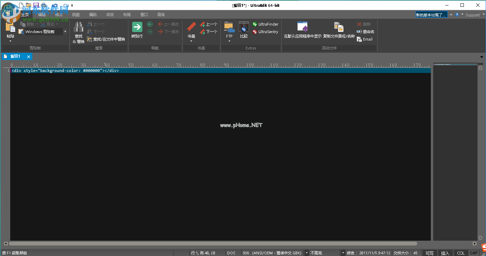Open quick access toolbar customize arrow
Image resolution: width=486 pixels, height=256 pixels.
pyautogui.click(x=72, y=5)
